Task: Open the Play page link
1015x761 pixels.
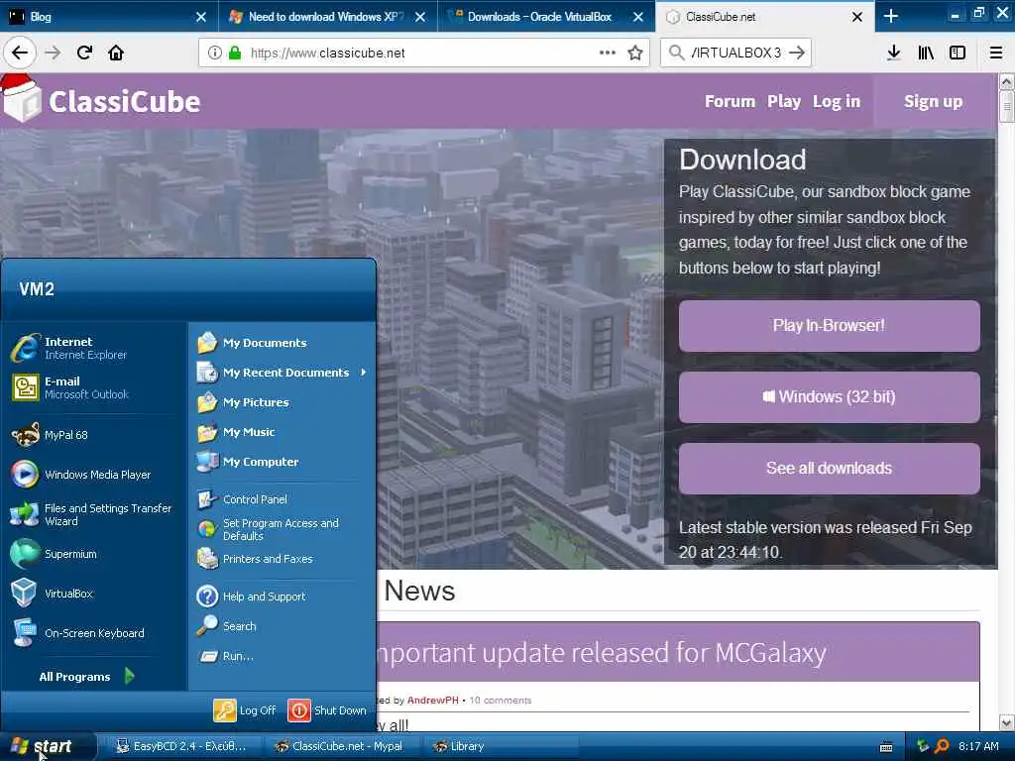Action: pos(784,102)
